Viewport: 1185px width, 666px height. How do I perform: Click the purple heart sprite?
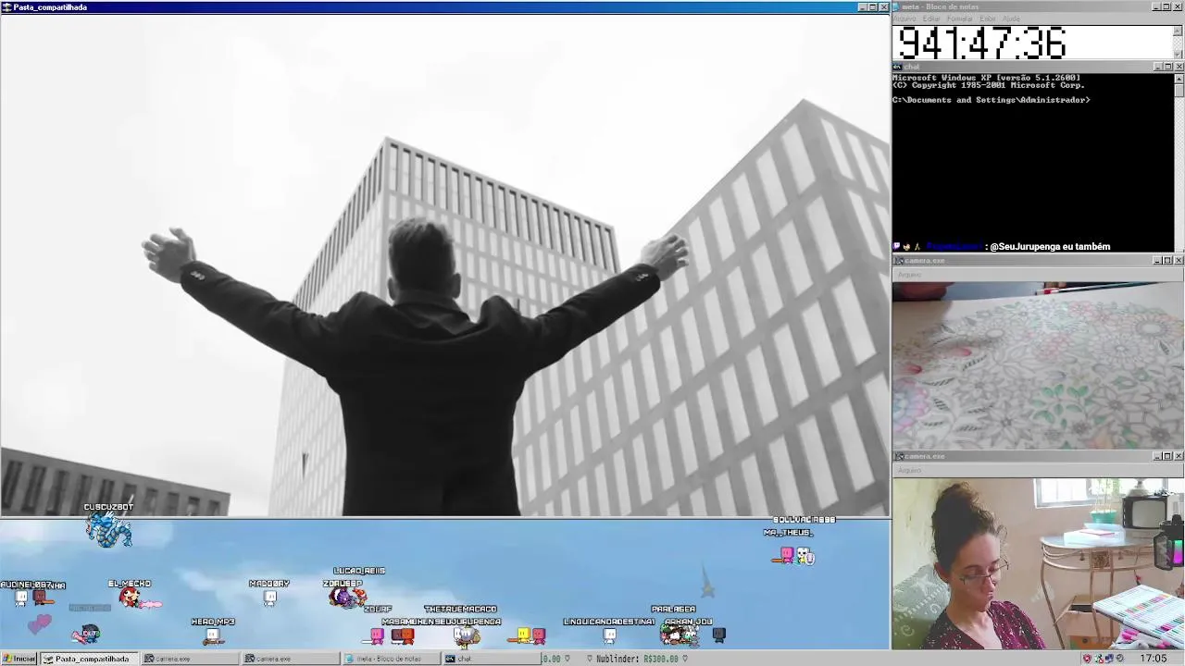pyautogui.click(x=40, y=624)
